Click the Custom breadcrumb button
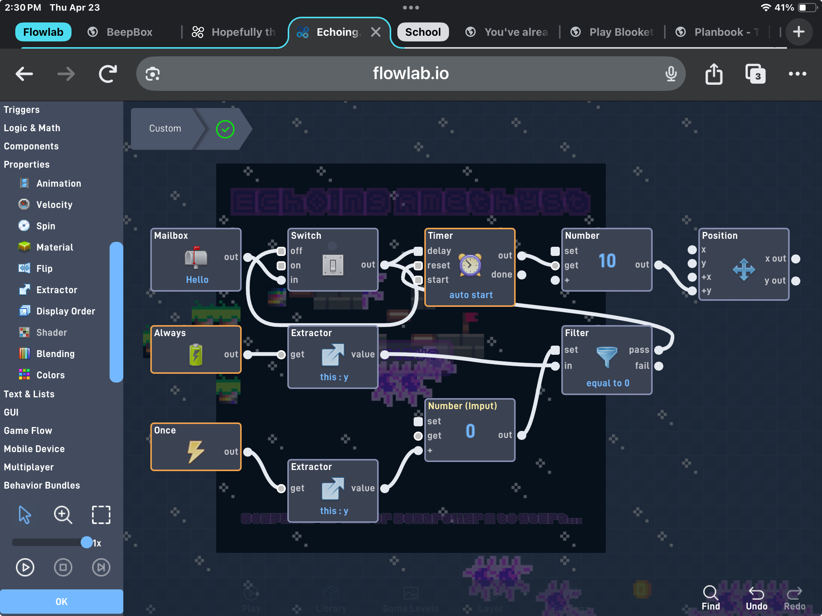Screen dimensions: 822x616 165,129
